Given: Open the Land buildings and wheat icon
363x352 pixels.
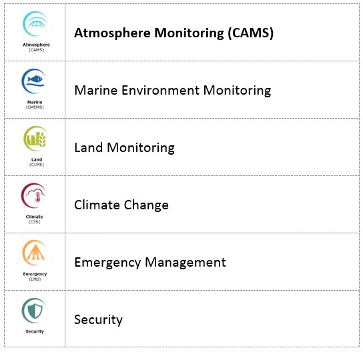Looking at the screenshot, I should click(x=35, y=138).
